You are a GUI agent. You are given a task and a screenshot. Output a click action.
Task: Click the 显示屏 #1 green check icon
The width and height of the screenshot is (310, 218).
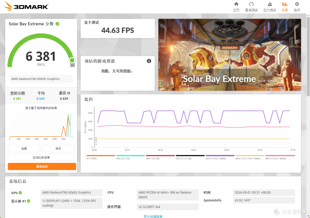28,201
